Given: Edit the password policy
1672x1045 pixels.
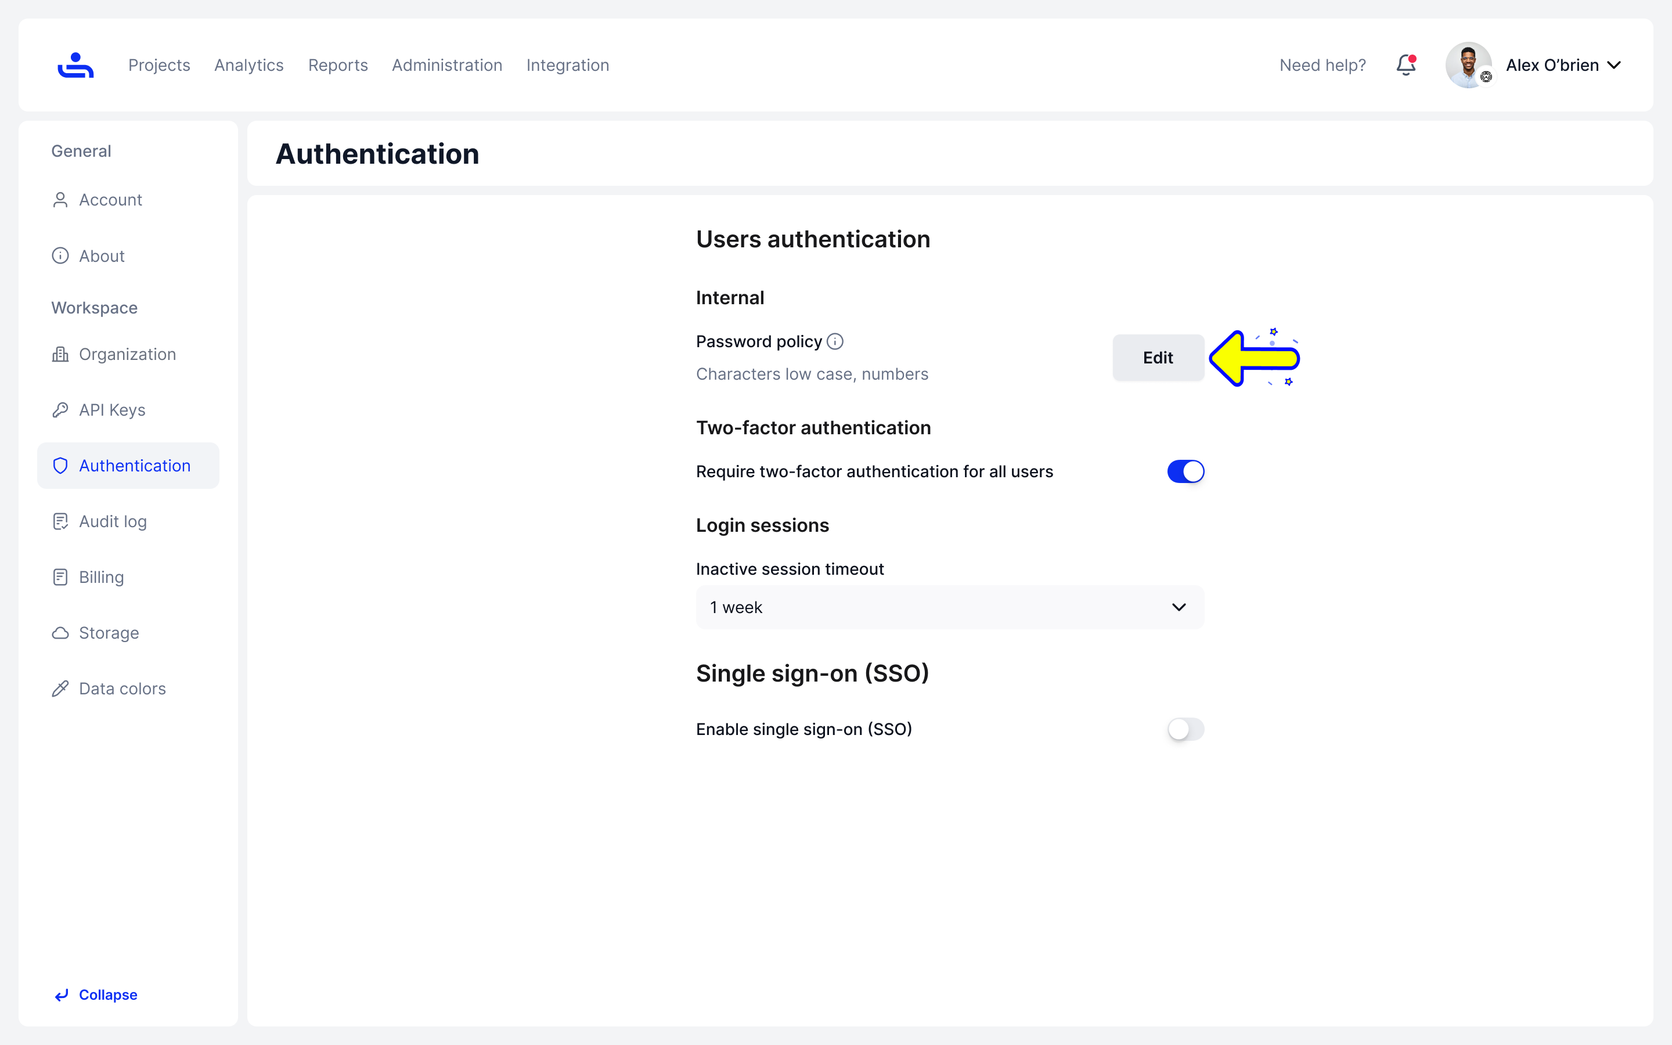Looking at the screenshot, I should pyautogui.click(x=1157, y=357).
